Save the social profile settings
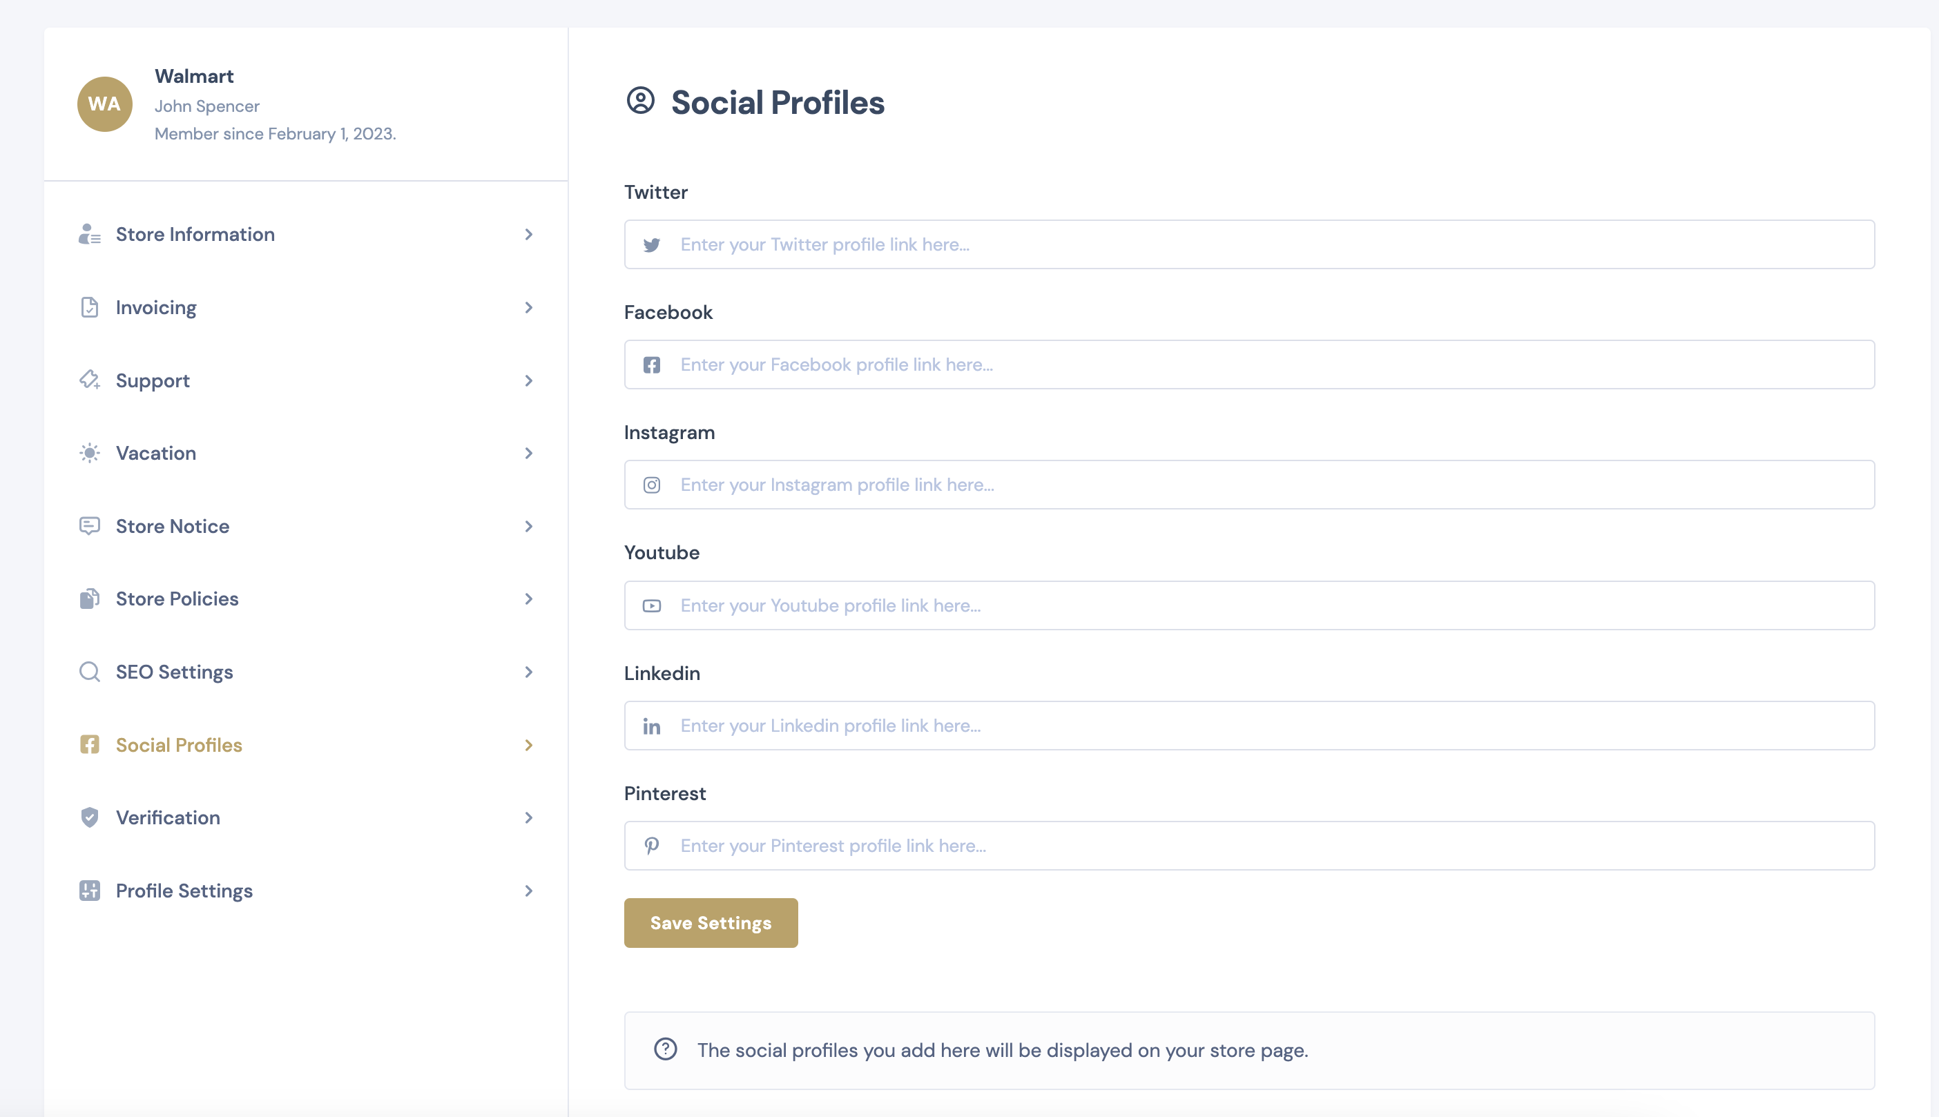 (711, 923)
